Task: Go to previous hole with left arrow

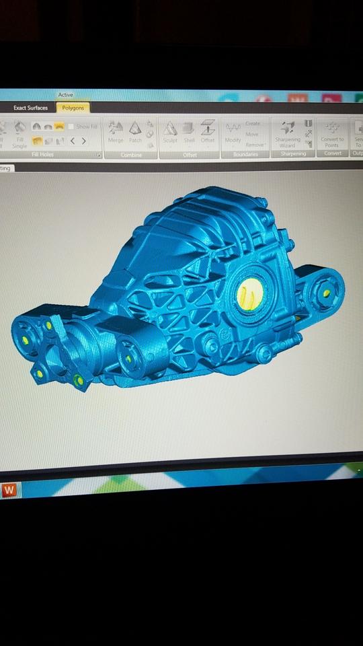Action: [x=73, y=141]
